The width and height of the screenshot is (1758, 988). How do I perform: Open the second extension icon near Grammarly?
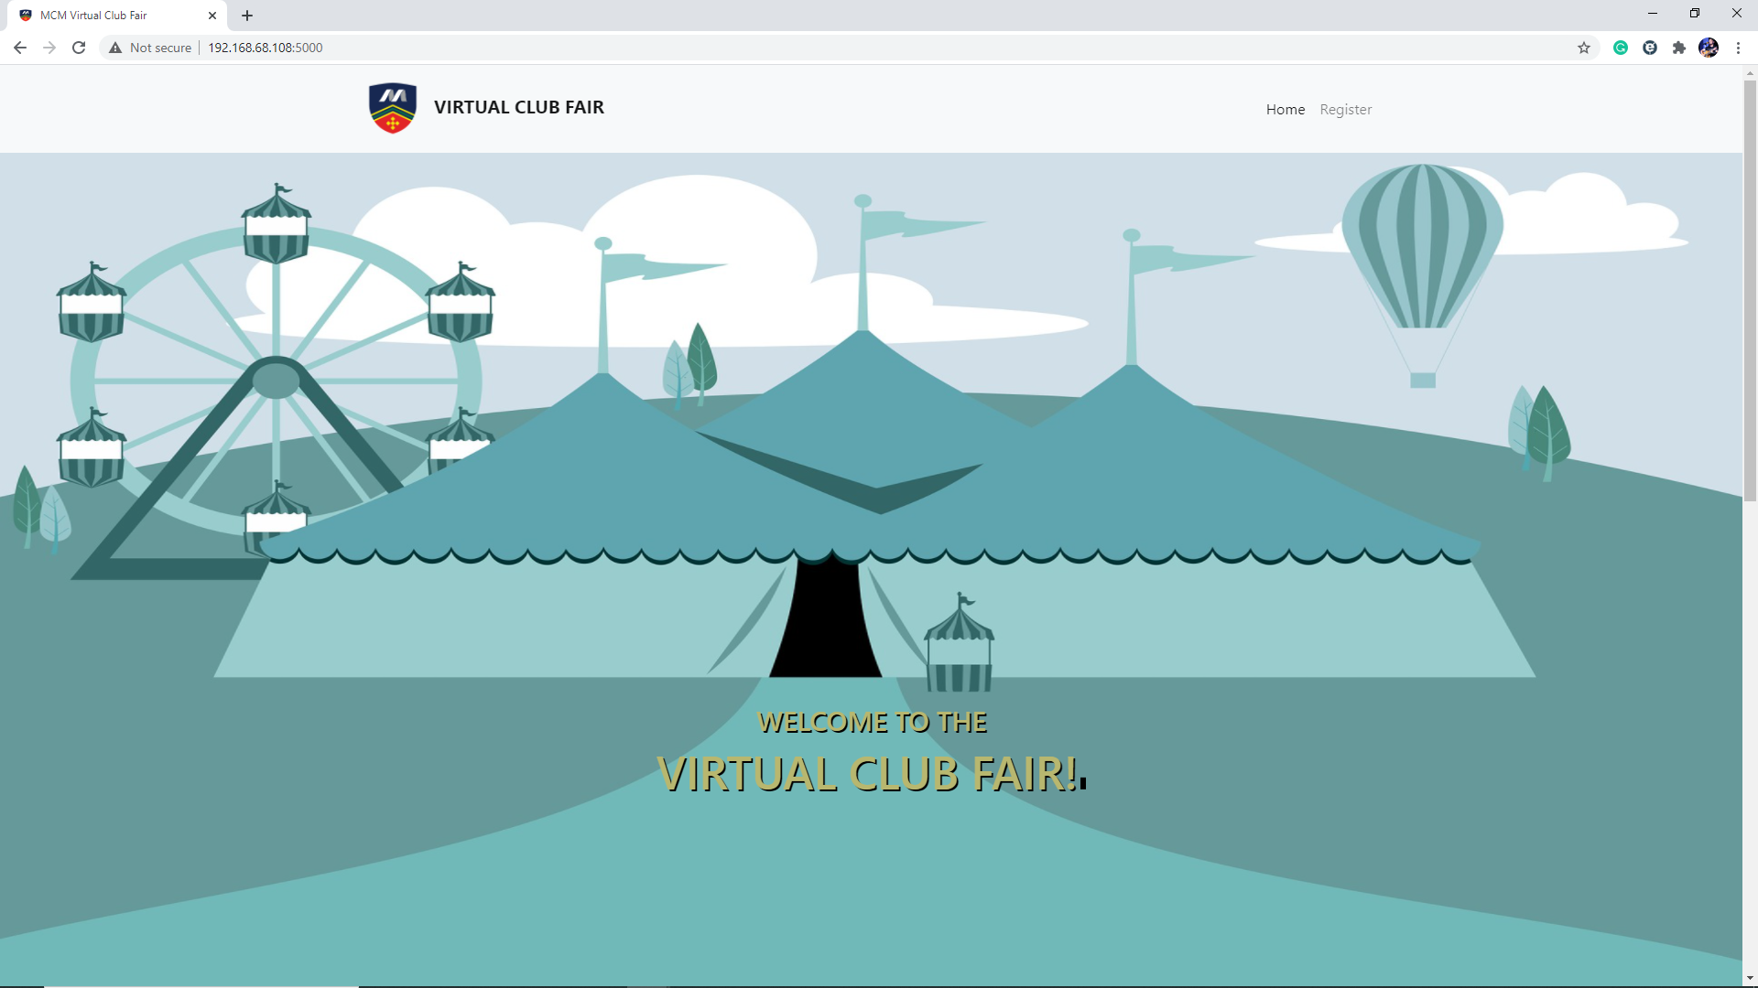[1651, 48]
